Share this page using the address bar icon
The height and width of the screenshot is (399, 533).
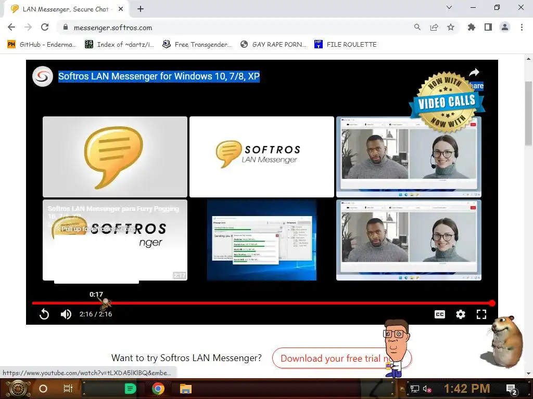pos(434,28)
